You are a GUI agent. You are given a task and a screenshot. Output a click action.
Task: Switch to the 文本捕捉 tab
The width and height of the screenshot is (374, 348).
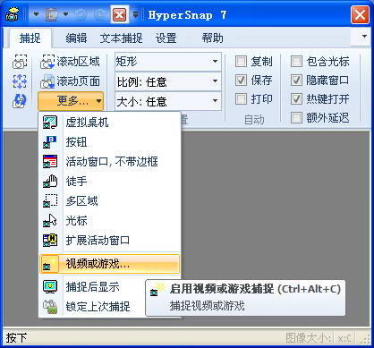click(121, 38)
